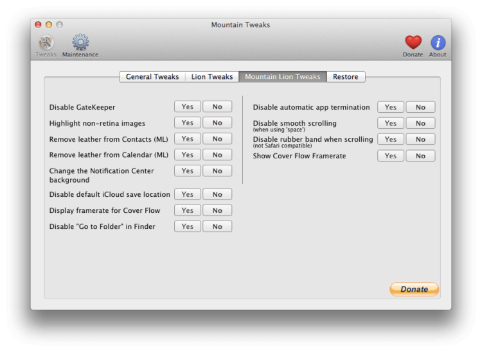Choose No for Remove leather from Contacts
The image size is (482, 352).
(217, 138)
